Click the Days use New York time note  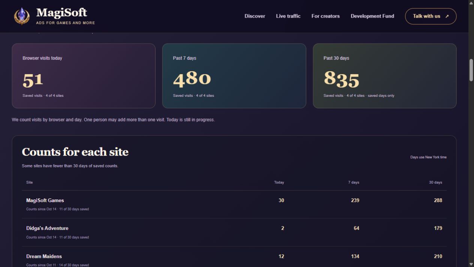[428, 157]
